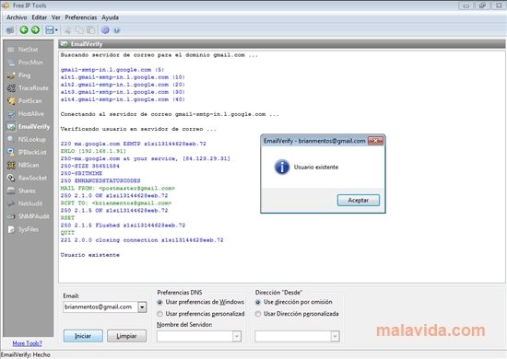Follow the More Tools? link
Image resolution: width=507 pixels, height=359 pixels.
(x=27, y=343)
